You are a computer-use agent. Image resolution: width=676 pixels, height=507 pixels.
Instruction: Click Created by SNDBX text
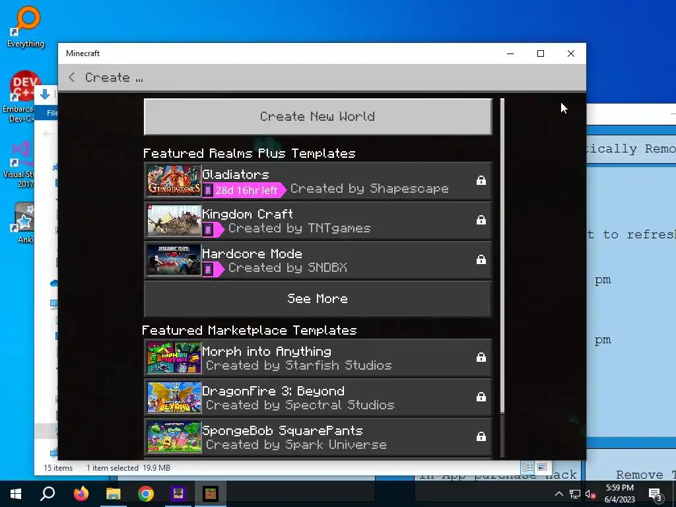pos(288,268)
